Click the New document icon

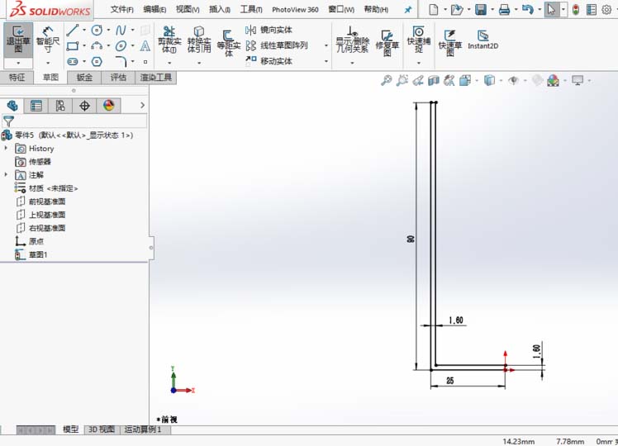pyautogui.click(x=433, y=9)
